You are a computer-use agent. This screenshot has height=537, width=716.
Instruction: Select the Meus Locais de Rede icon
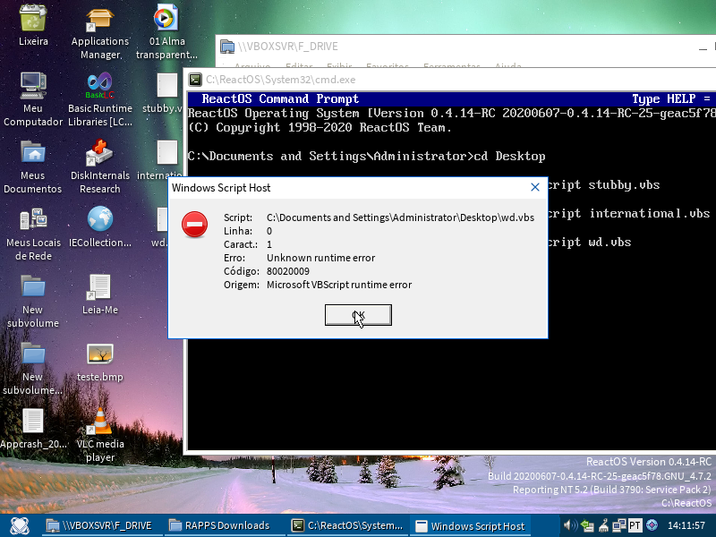[x=33, y=219]
